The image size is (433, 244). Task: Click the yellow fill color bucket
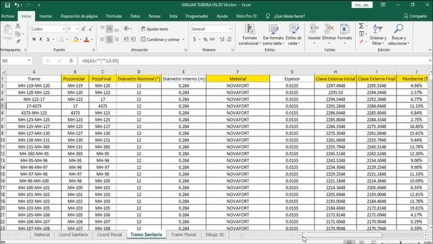click(x=75, y=39)
